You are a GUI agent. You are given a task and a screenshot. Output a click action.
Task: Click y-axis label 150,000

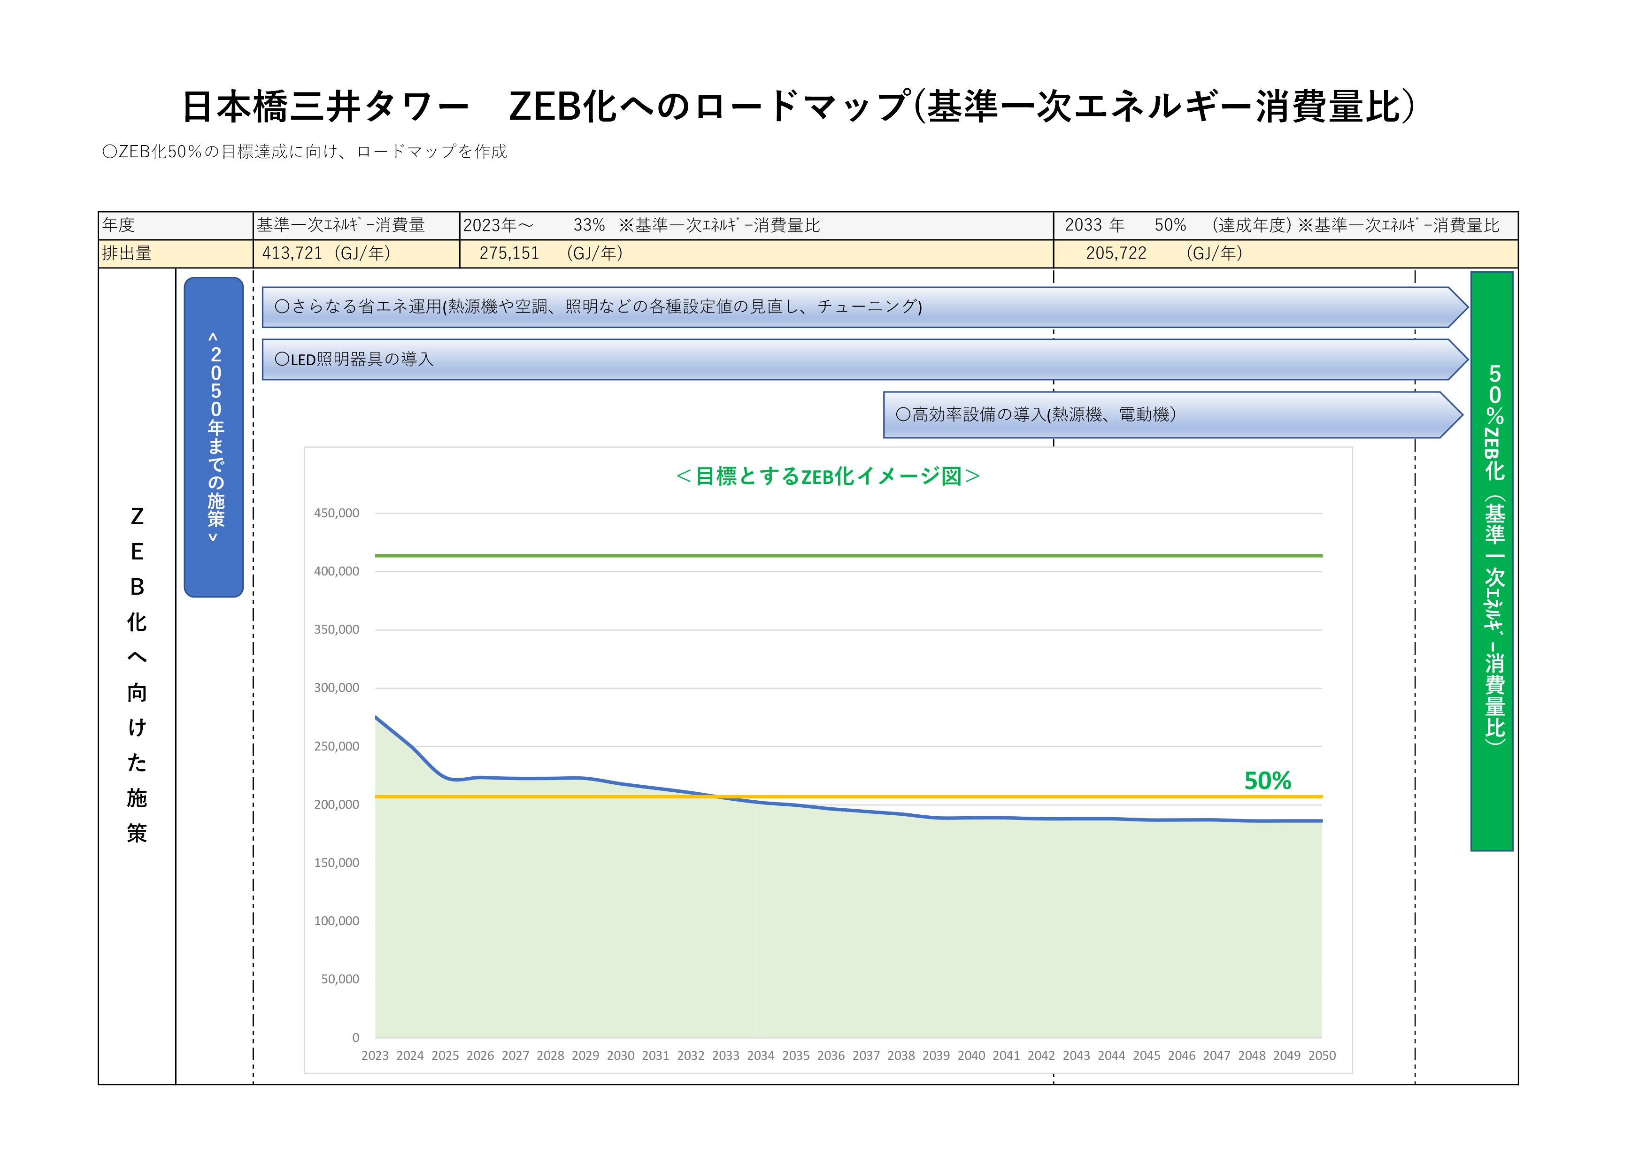tap(337, 863)
